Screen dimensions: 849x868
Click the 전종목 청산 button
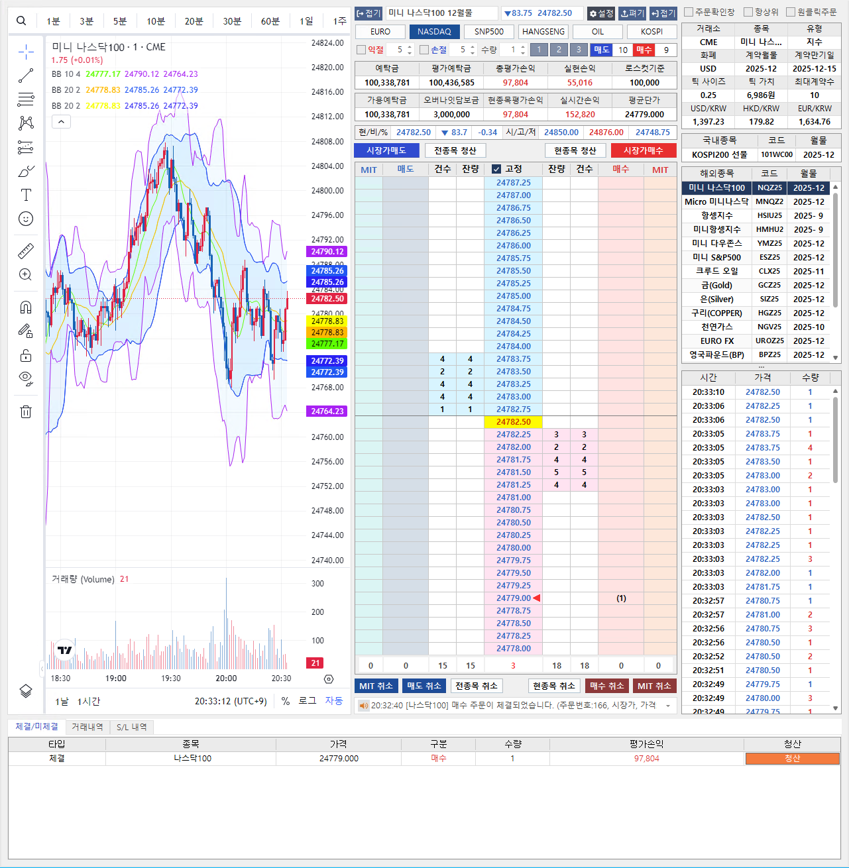coord(455,150)
